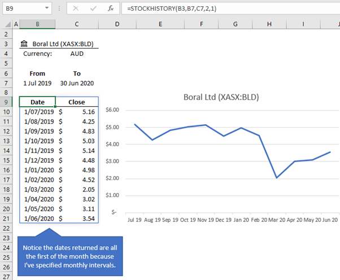Select row 14 header
340x280 pixels.
pyautogui.click(x=6, y=151)
